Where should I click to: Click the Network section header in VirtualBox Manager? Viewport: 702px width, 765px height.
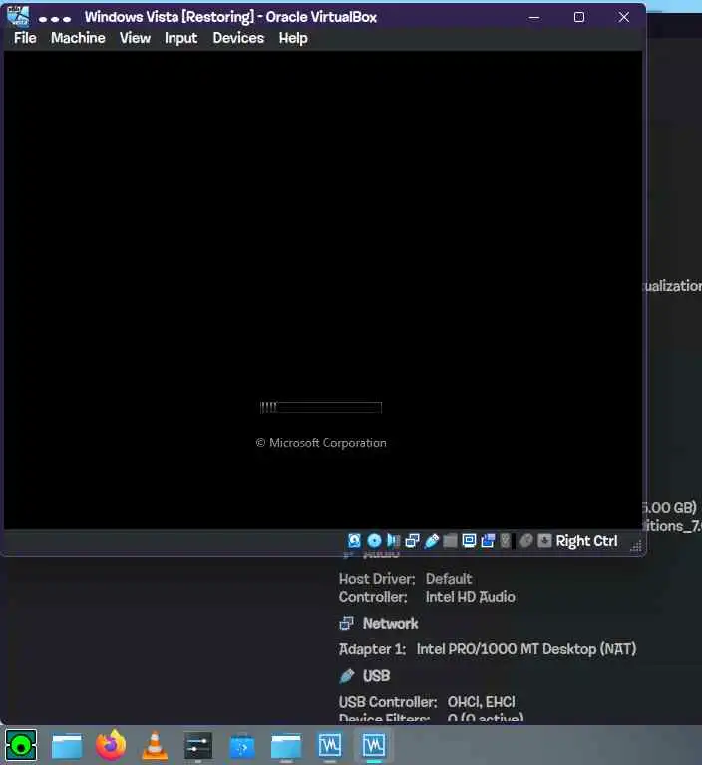[x=390, y=623]
